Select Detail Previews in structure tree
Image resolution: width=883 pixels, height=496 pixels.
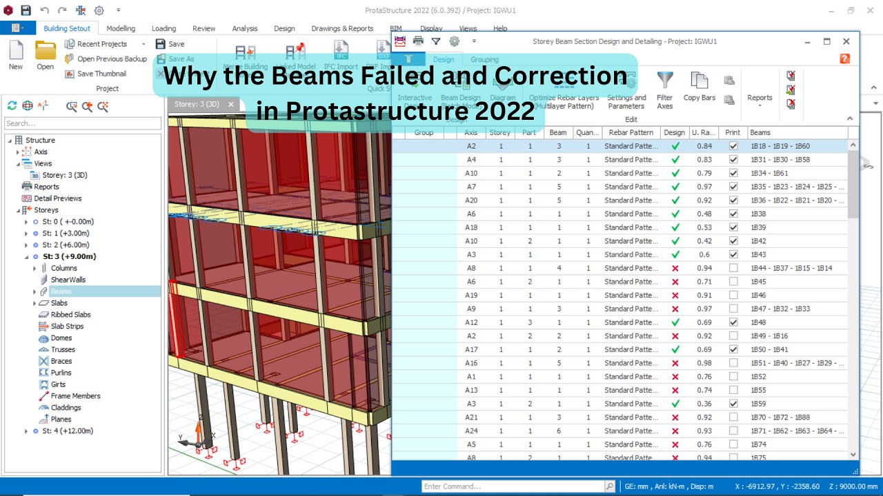57,198
